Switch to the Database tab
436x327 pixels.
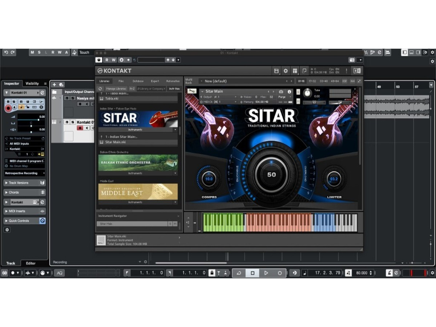pos(138,81)
